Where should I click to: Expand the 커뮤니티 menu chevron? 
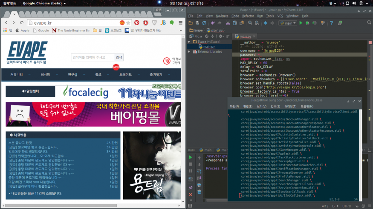coord(29,75)
